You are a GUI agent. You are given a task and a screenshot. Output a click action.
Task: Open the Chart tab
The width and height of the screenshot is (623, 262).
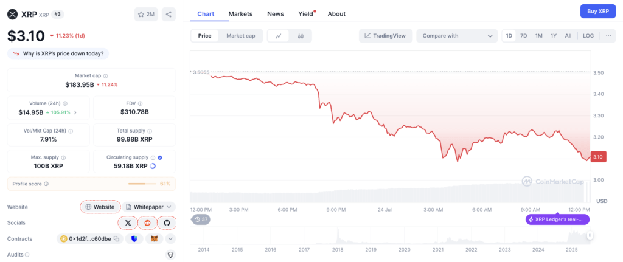(x=206, y=14)
